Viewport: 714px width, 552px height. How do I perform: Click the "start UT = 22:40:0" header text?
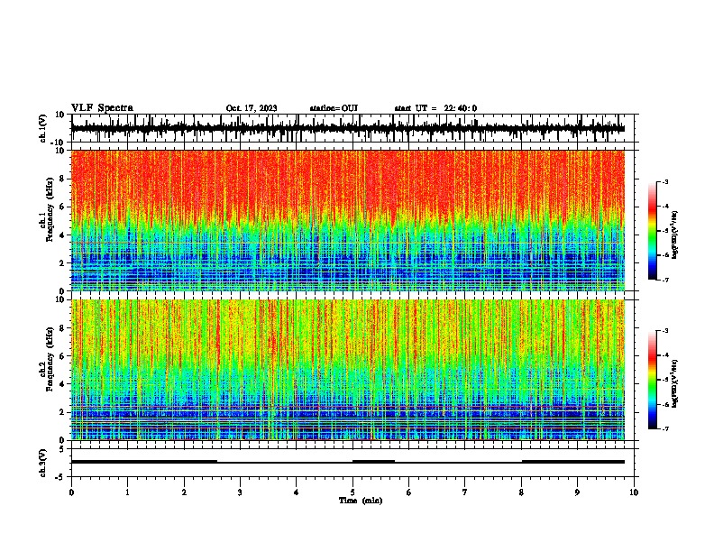pos(435,108)
